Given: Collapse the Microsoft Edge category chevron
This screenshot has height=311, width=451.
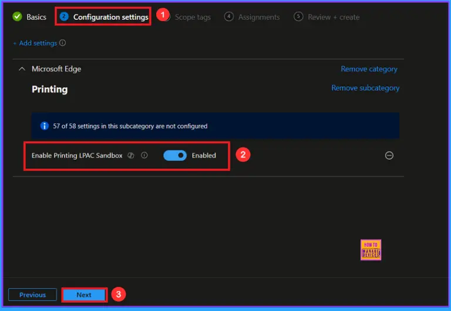Looking at the screenshot, I should pyautogui.click(x=22, y=69).
